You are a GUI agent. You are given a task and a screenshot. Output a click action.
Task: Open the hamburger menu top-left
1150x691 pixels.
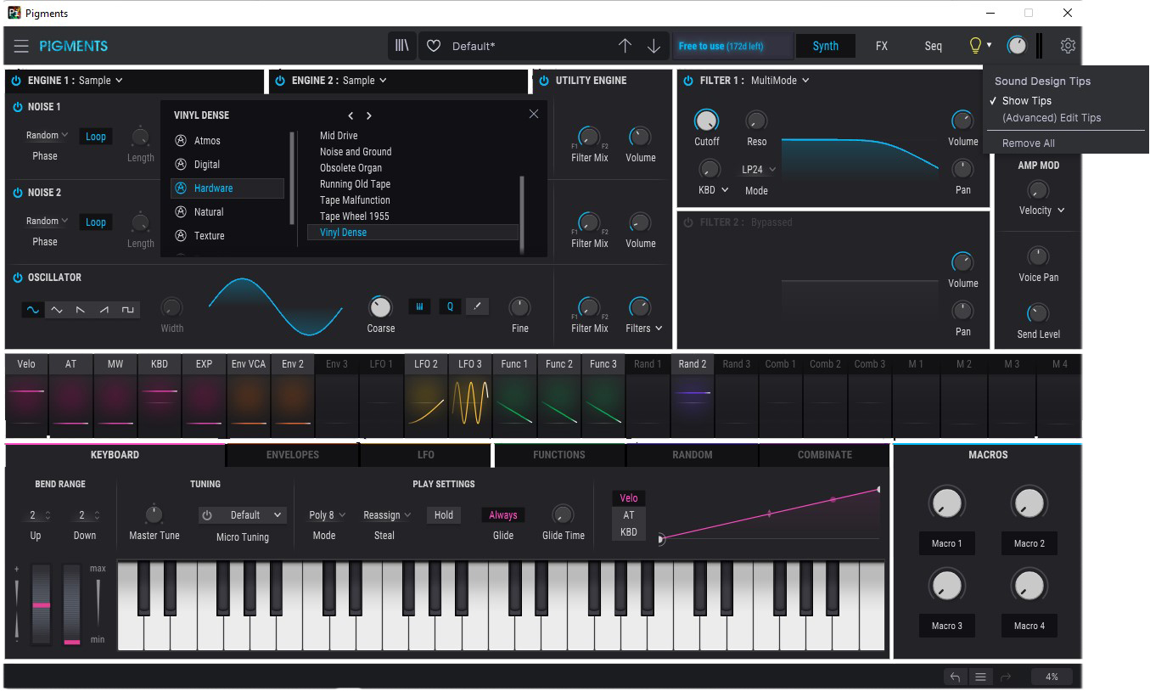point(21,46)
